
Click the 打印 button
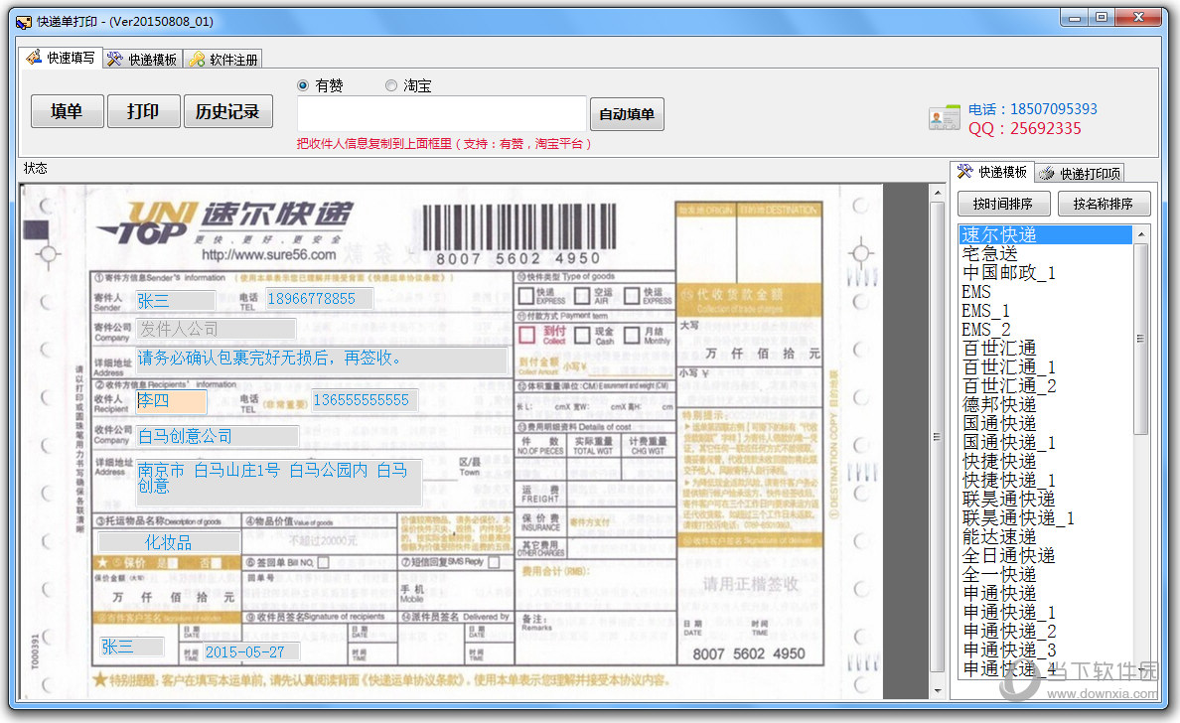tap(144, 111)
